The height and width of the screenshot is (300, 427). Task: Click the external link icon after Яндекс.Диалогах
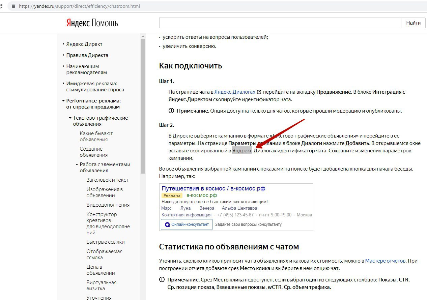click(259, 92)
